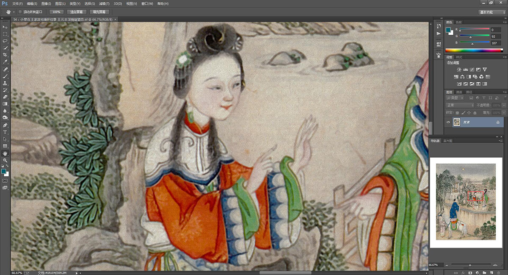Image resolution: width=508 pixels, height=275 pixels.
Task: Select the Spot Healing Brush tool
Action: pos(5,69)
